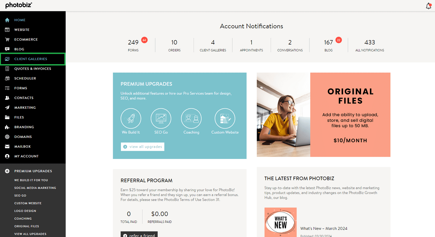Click the Original Files promo banner
This screenshot has width=435, height=237.
tap(323, 115)
